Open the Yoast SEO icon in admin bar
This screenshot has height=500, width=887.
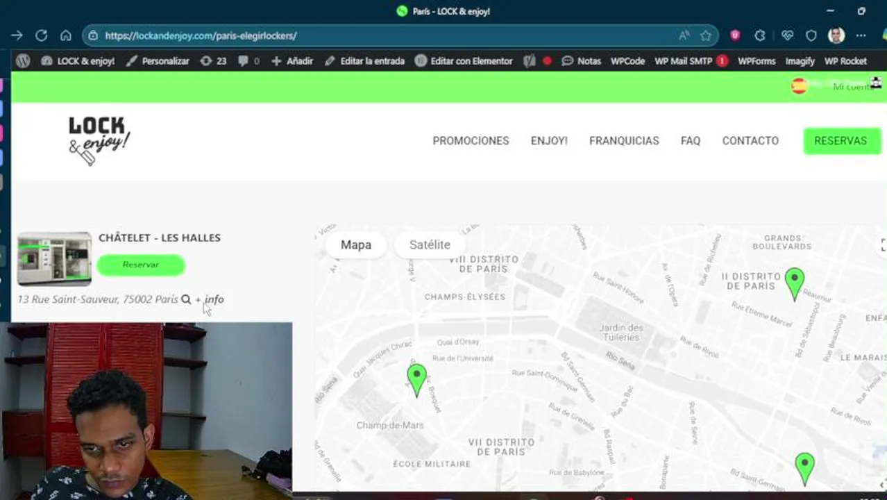point(530,61)
